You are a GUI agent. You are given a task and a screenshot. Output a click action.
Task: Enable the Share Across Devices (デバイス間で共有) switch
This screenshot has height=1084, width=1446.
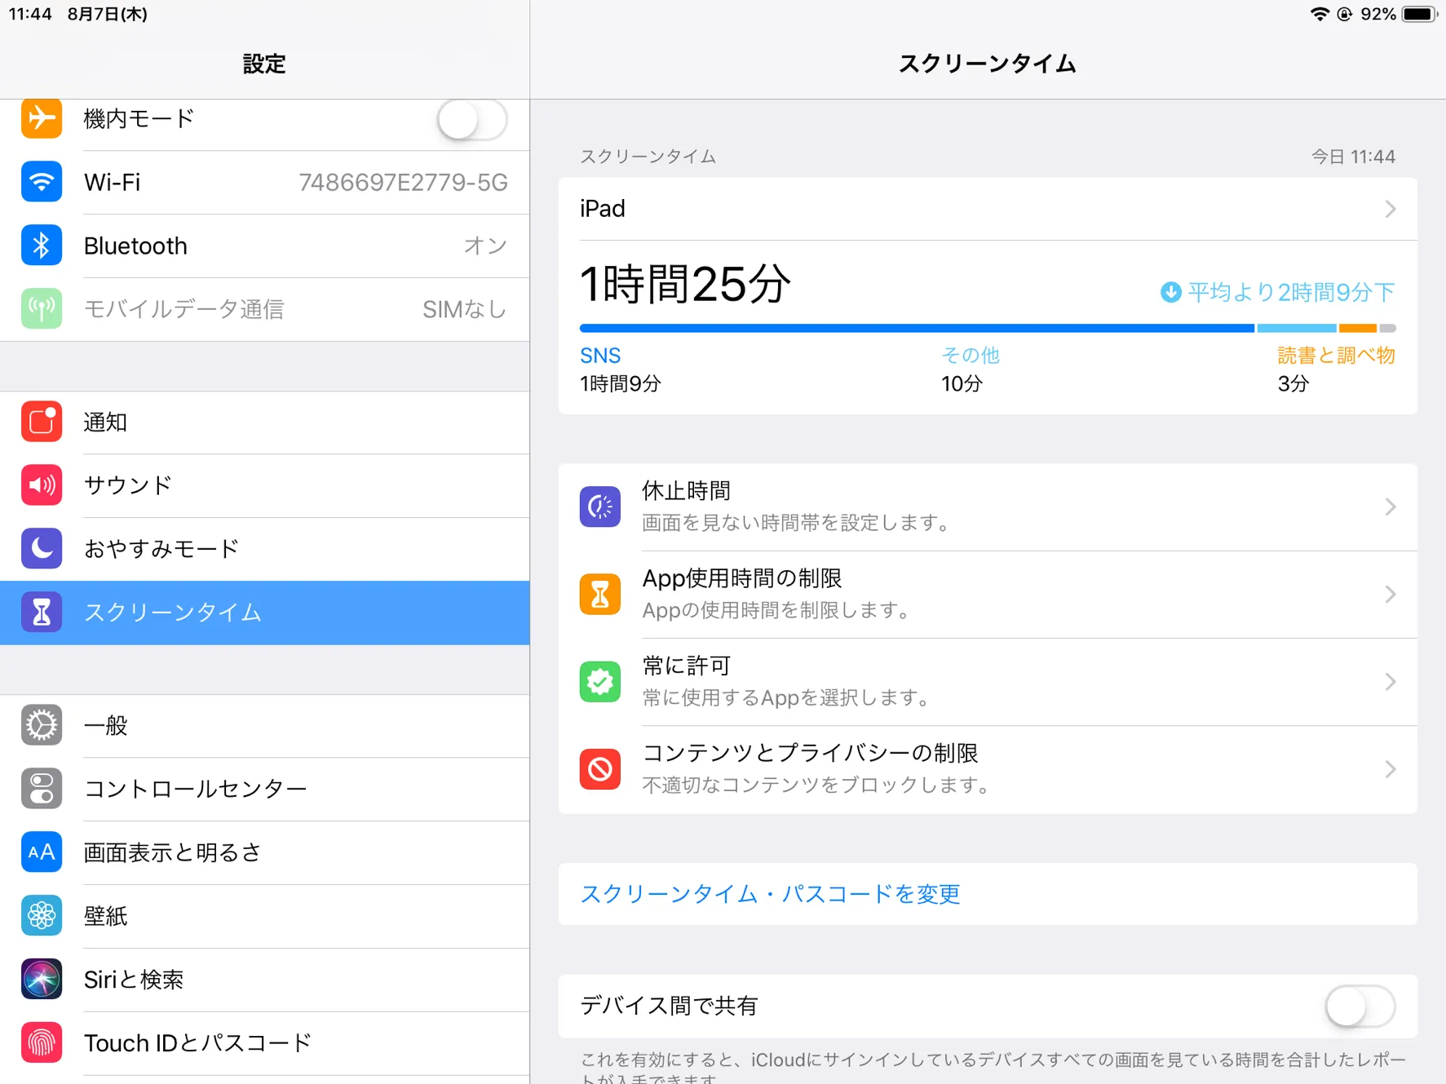(1360, 1007)
